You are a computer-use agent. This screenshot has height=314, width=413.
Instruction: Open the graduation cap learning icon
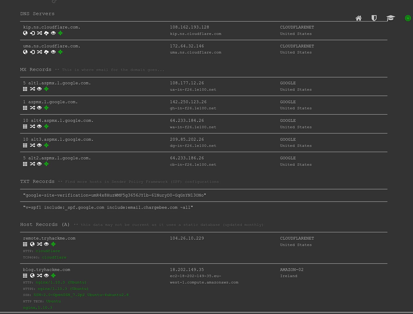click(x=391, y=18)
